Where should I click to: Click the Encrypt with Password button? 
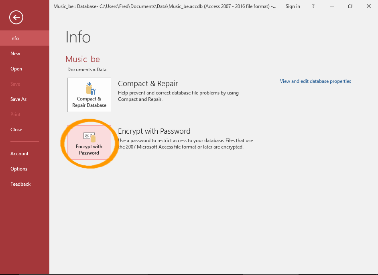click(x=89, y=143)
